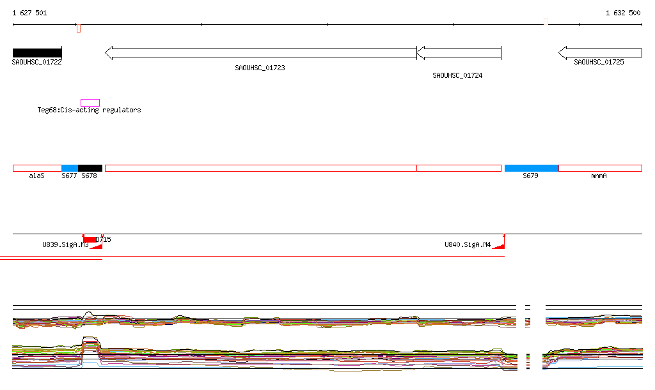Select the mnmA red segment
Viewport: 655px width, 390px height.
[600, 169]
